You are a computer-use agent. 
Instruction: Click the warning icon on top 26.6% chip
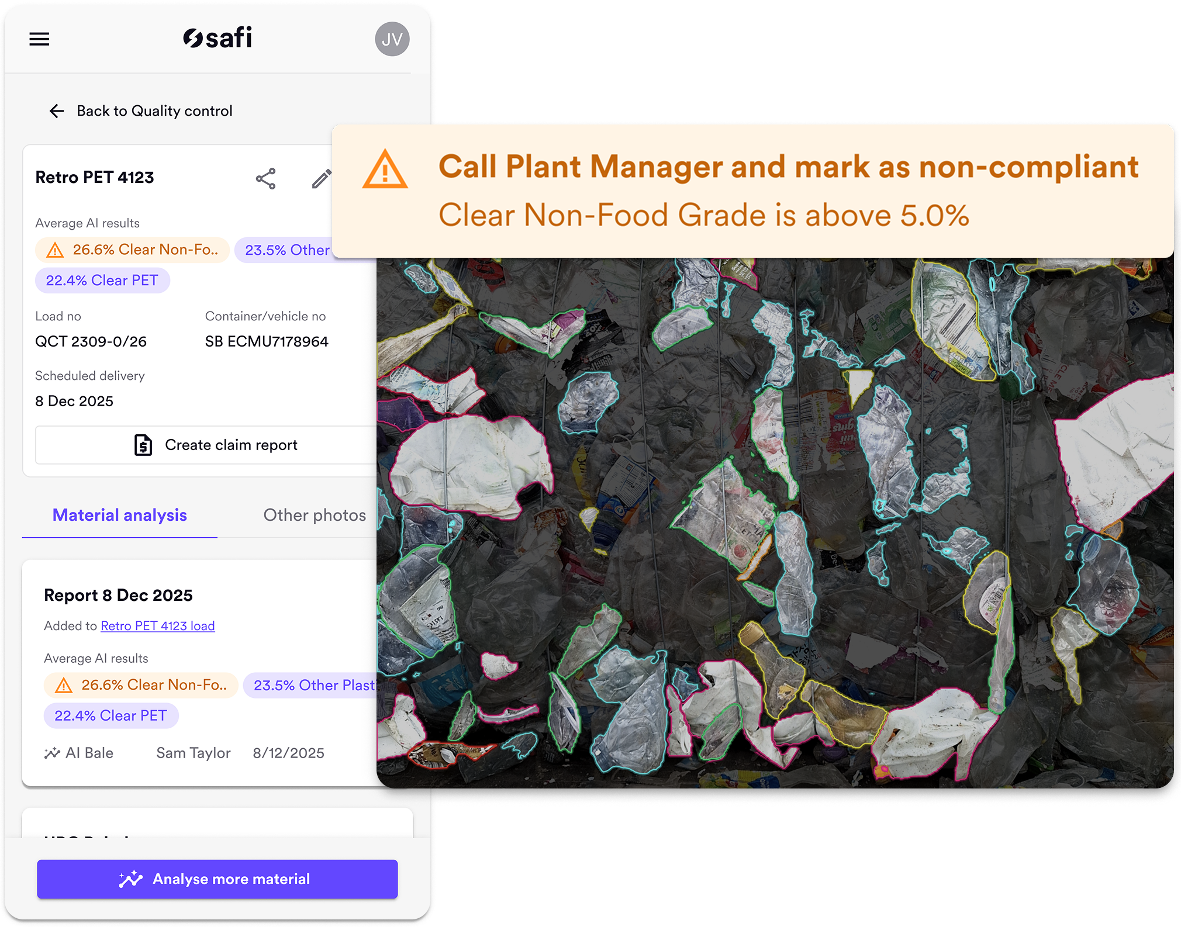55,250
